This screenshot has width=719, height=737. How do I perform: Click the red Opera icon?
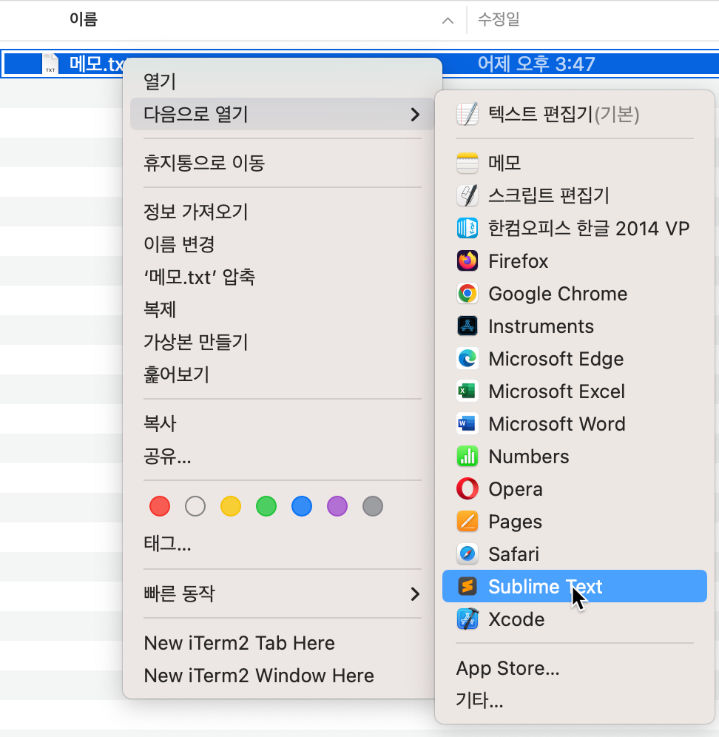pyautogui.click(x=467, y=489)
